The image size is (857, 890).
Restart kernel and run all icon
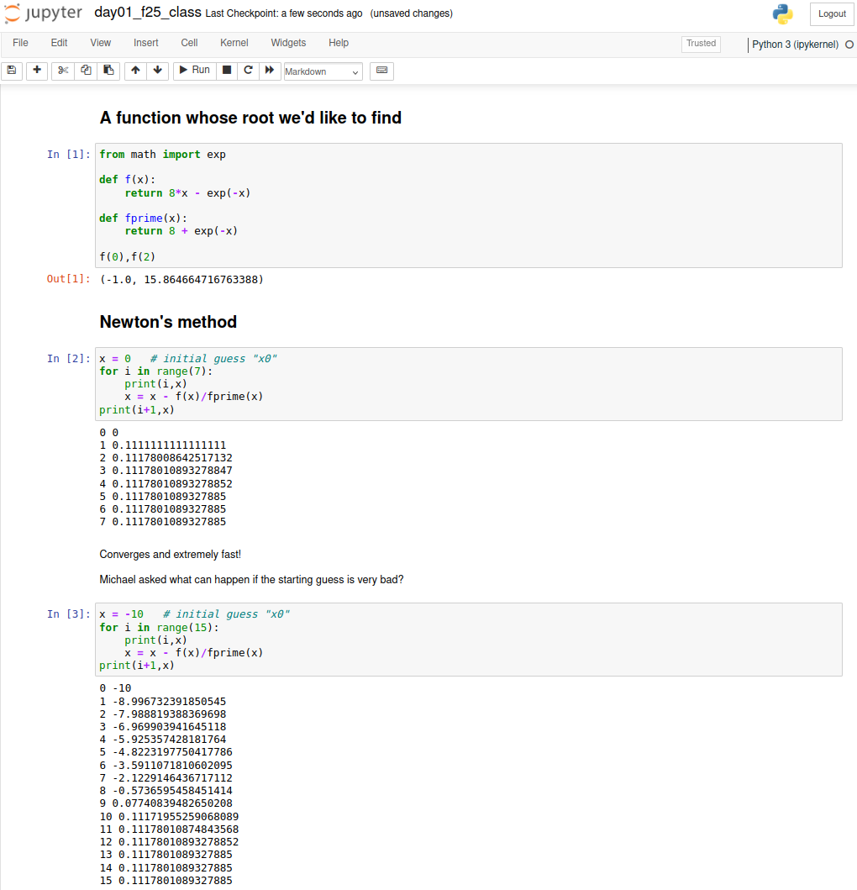click(269, 71)
